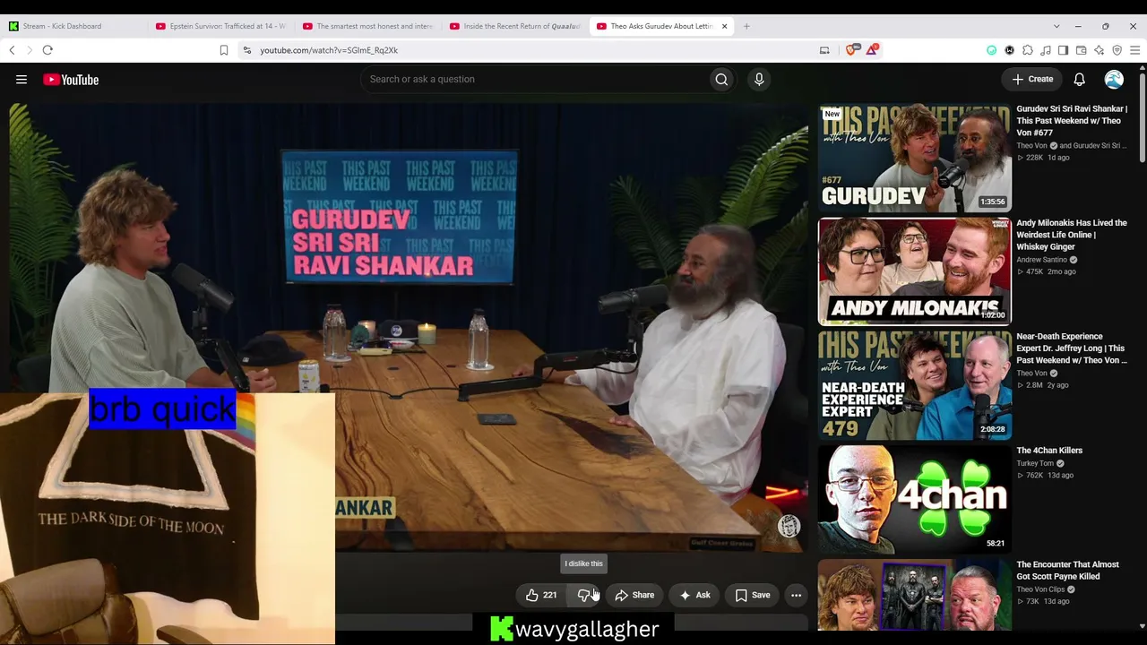This screenshot has height=645, width=1147.
Task: Open The Encounter That Almost title
Action: [1067, 571]
